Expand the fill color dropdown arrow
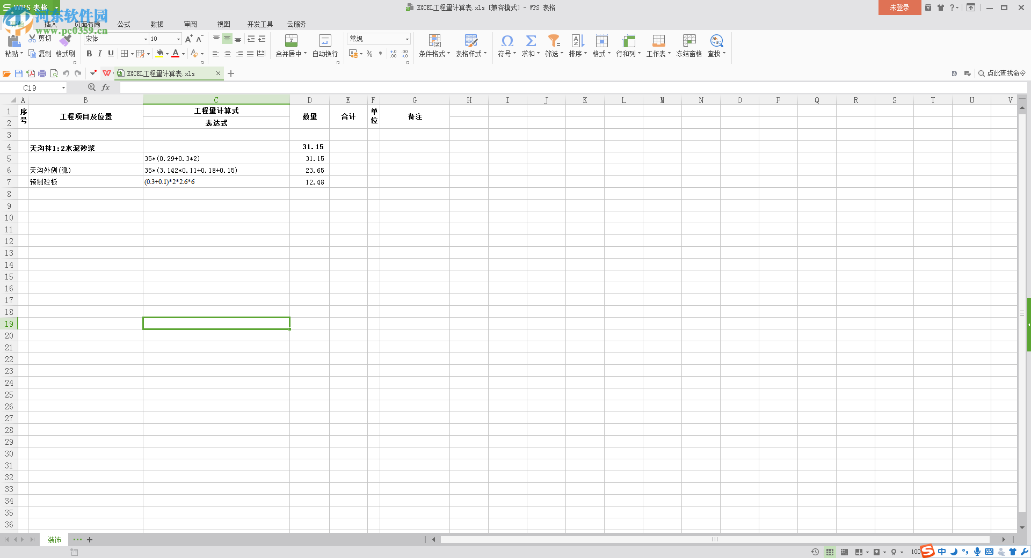 (x=167, y=54)
